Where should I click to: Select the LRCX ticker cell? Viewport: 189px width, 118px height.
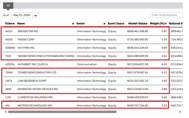(x=9, y=81)
